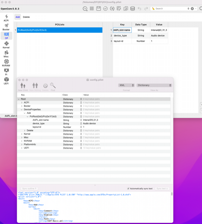This screenshot has height=224, width=202.
Task: Open the PI section in sidebar
Action: (x=6, y=72)
